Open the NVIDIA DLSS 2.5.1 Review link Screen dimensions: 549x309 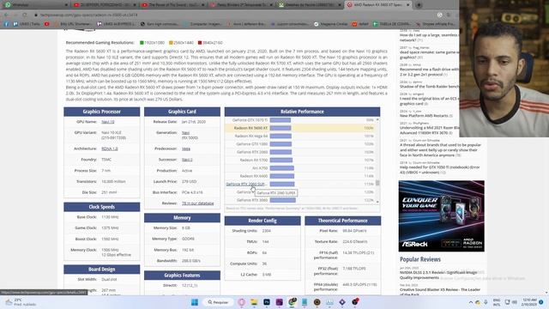[438, 275]
